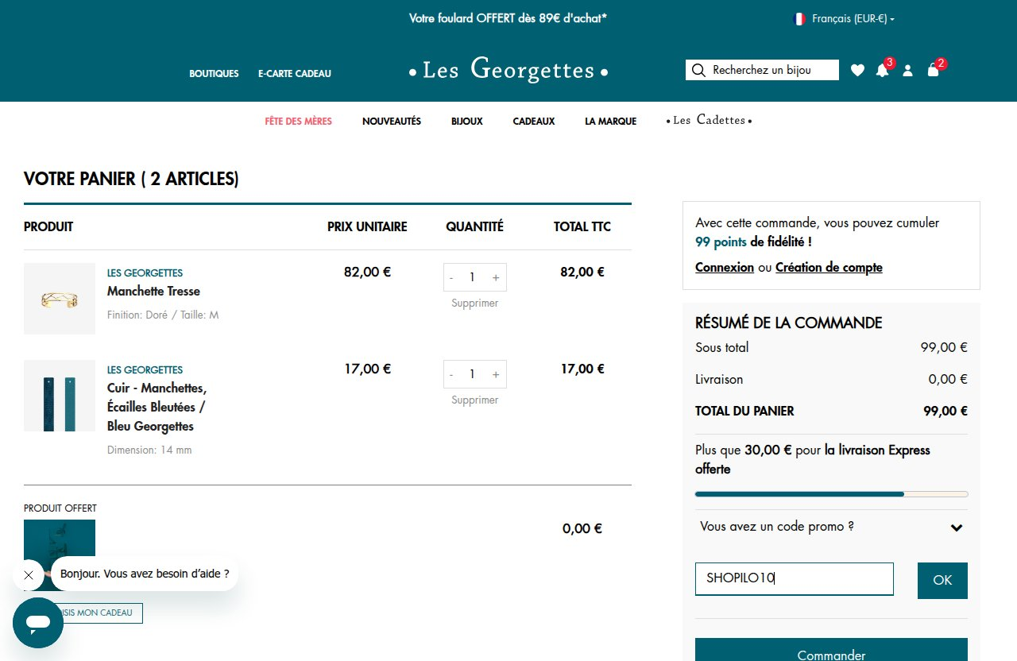Open the user account icon

[908, 70]
